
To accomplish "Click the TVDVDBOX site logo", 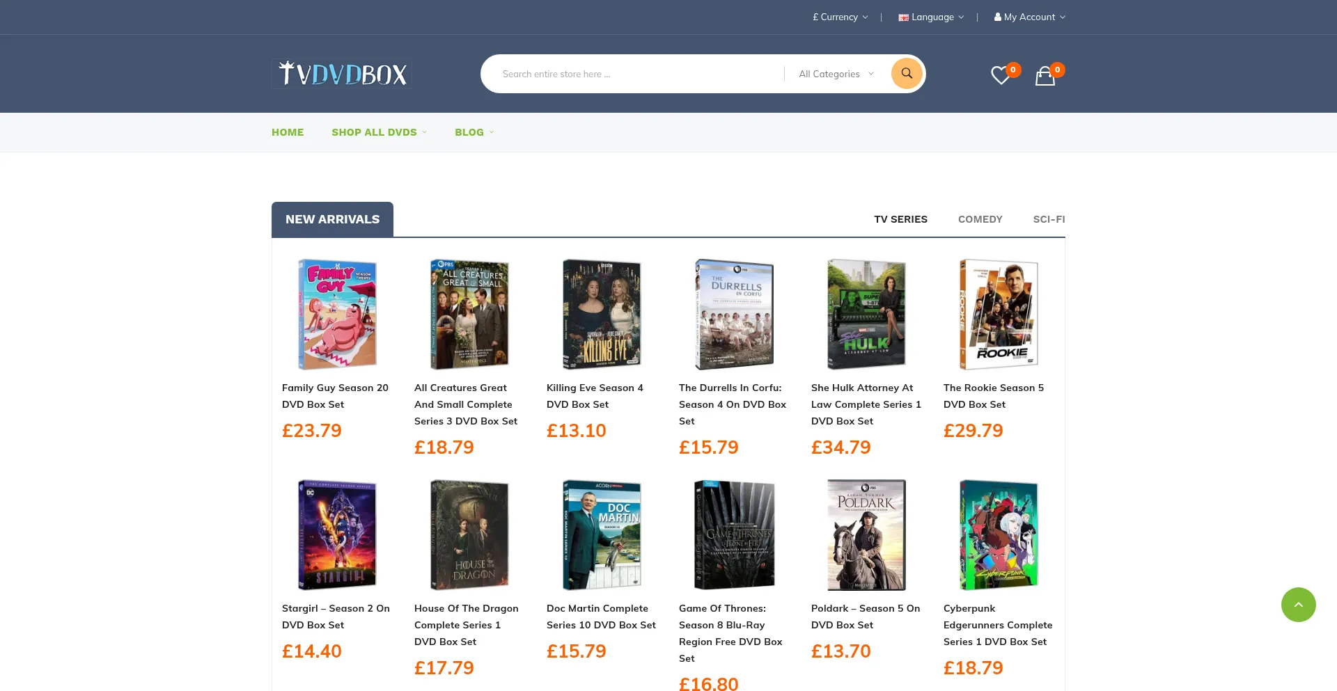I will pyautogui.click(x=341, y=74).
